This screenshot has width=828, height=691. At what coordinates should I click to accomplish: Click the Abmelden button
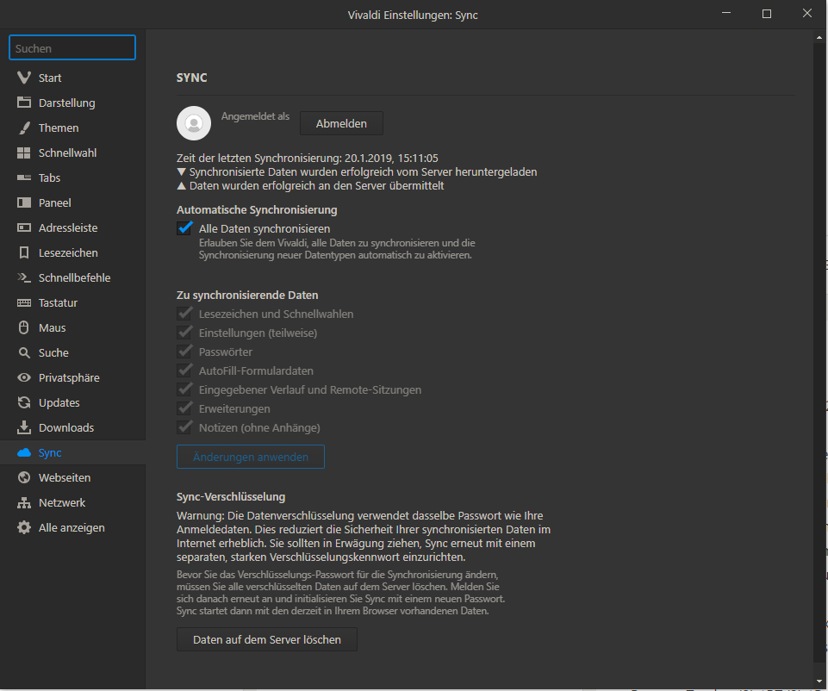341,123
